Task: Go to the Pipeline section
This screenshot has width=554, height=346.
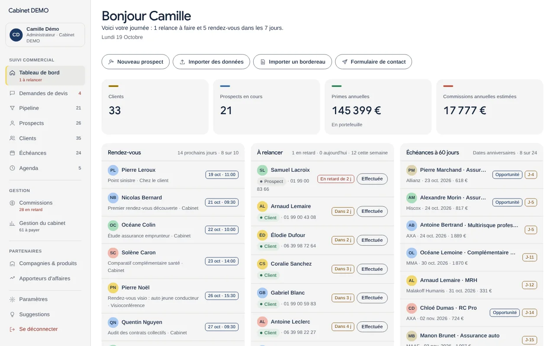Action: click(x=45, y=108)
